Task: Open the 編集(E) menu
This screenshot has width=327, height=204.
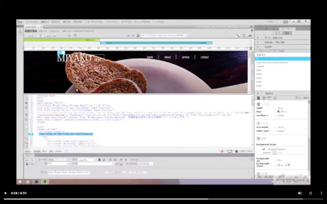Action: click(x=44, y=22)
